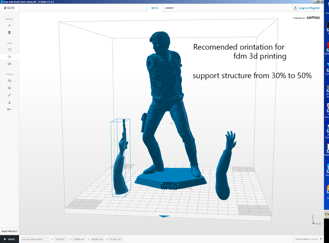
Task: Click the Login or Register link
Action: [310, 8]
